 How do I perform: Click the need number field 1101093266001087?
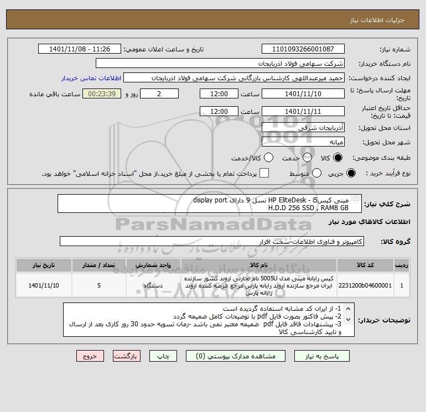click(x=303, y=49)
